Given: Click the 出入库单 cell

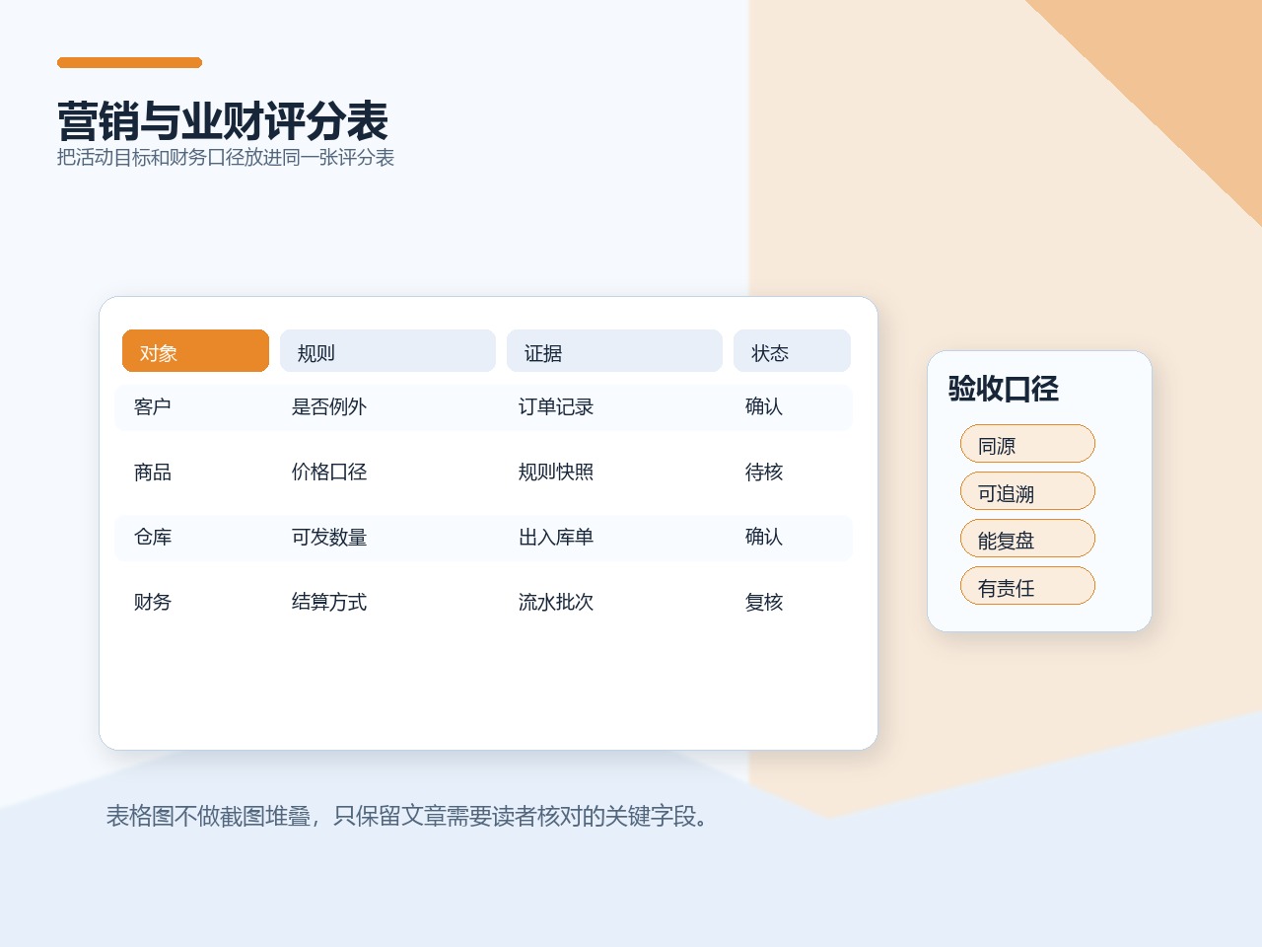Looking at the screenshot, I should (x=556, y=537).
